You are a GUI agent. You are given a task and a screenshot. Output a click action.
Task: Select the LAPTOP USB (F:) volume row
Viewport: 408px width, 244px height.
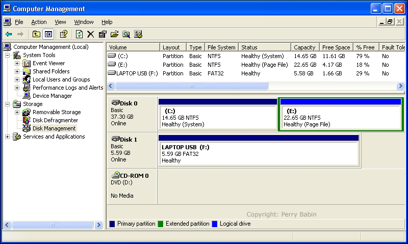tap(256, 73)
